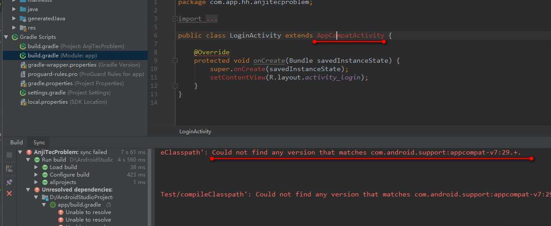Click the Toggle view icon in the Build toolbar

(x=9, y=169)
